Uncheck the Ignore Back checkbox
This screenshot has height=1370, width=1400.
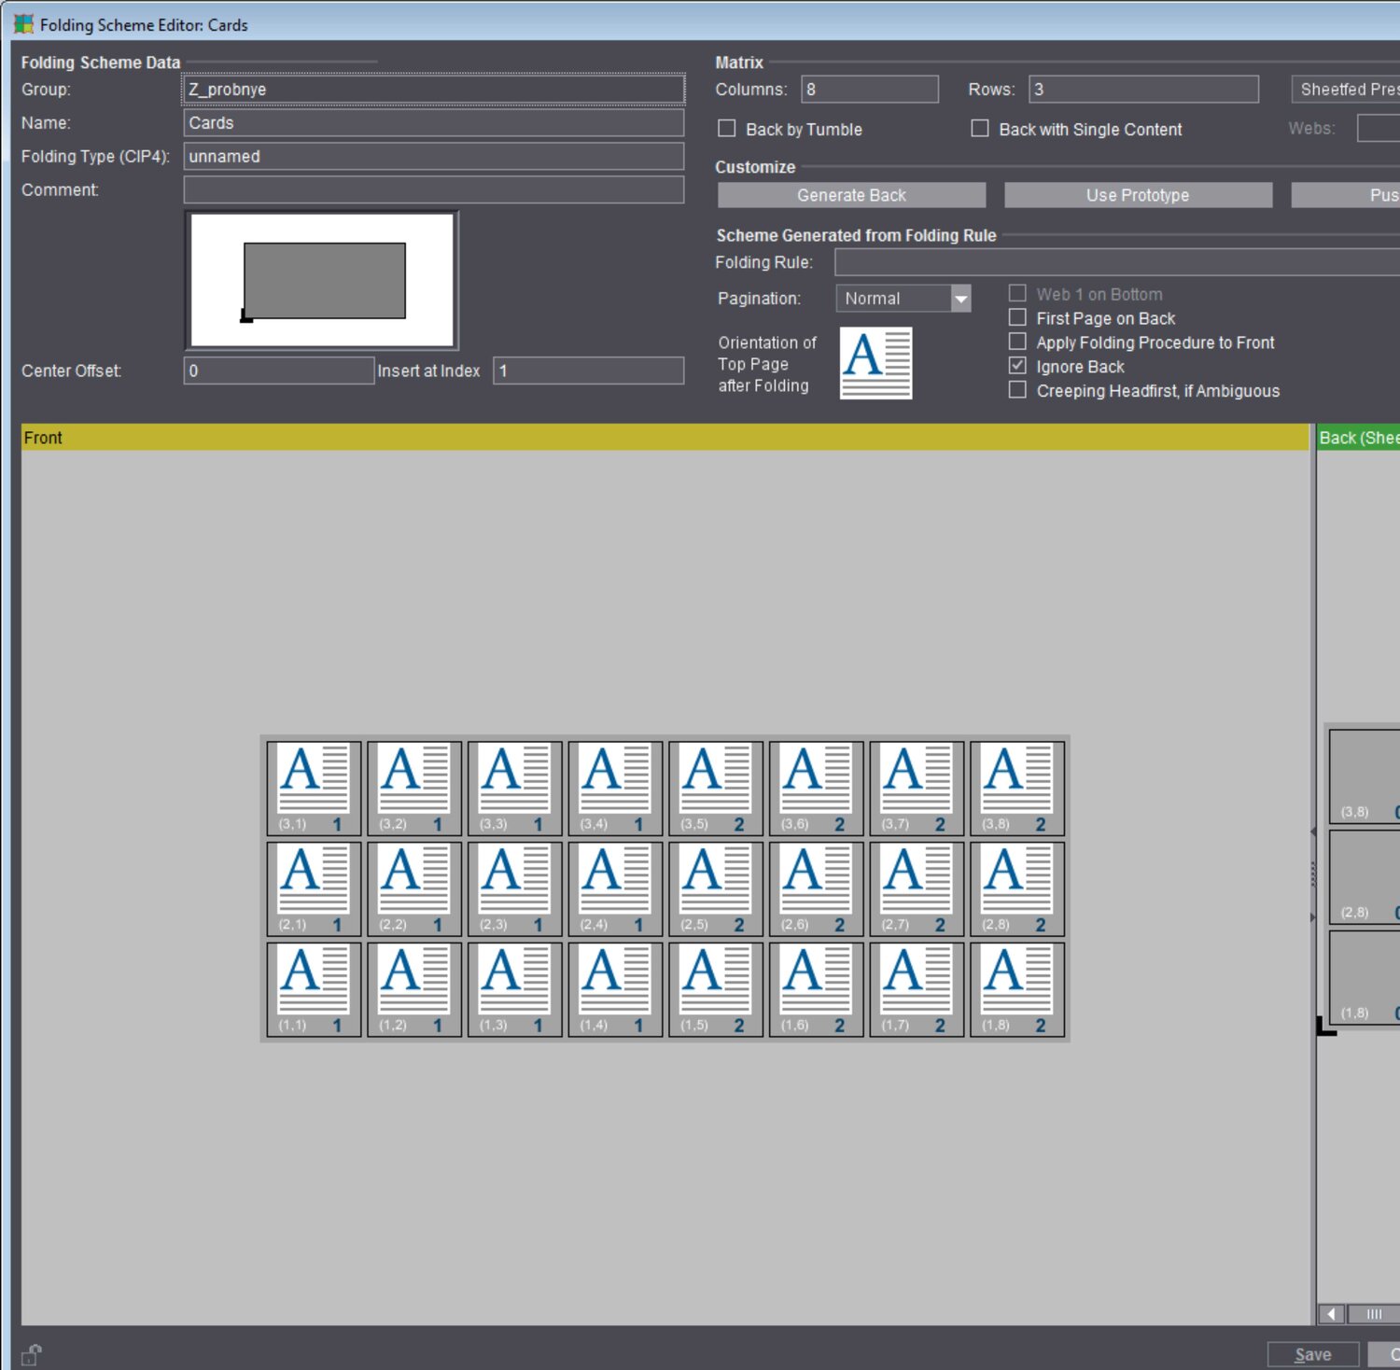point(1018,366)
